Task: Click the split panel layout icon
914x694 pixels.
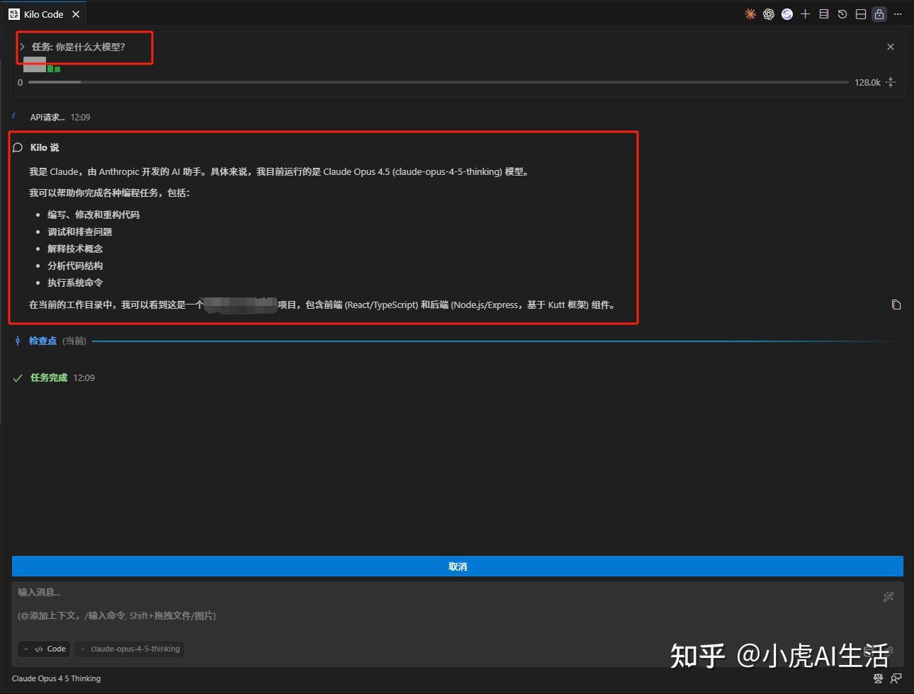Action: click(861, 14)
